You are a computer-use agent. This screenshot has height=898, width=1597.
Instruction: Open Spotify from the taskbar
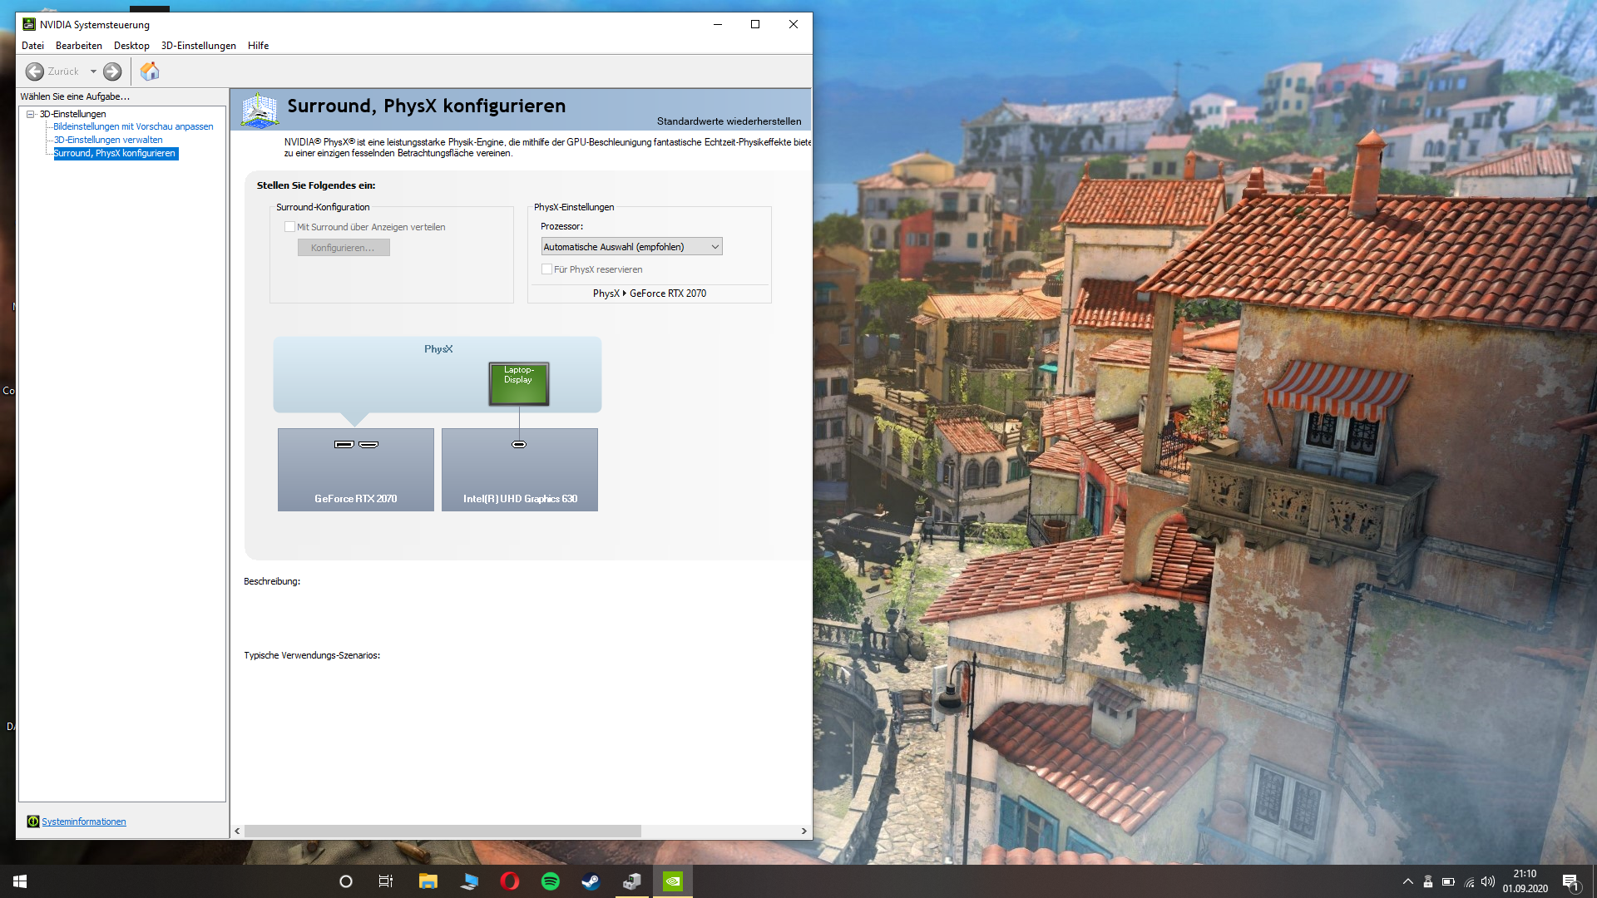click(x=551, y=881)
